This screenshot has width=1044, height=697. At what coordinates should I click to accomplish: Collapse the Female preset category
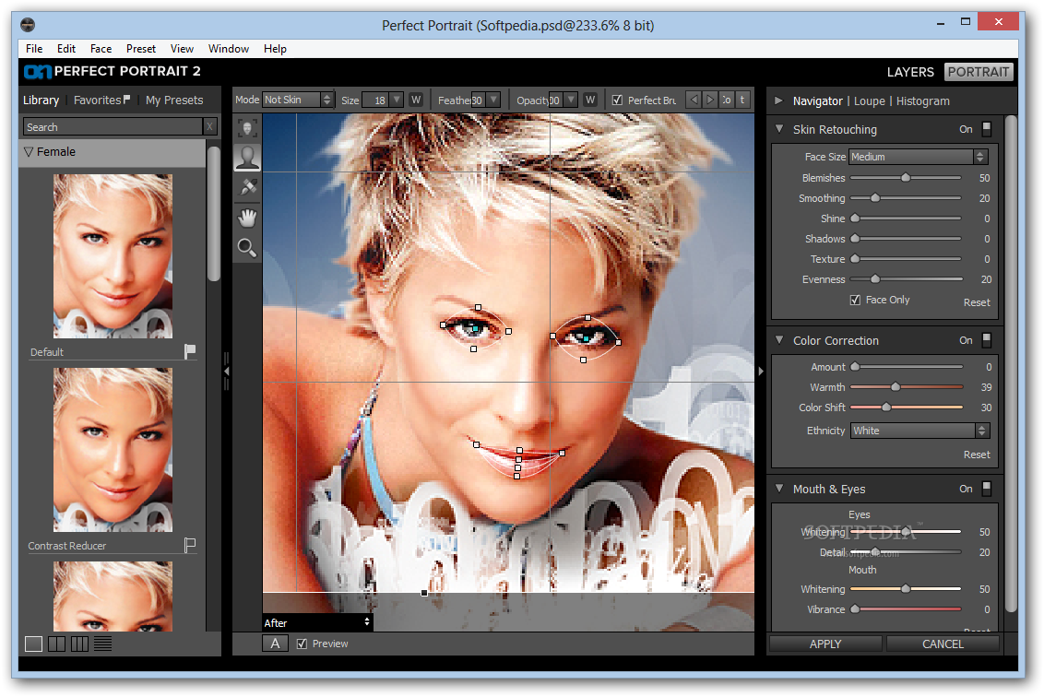click(29, 152)
